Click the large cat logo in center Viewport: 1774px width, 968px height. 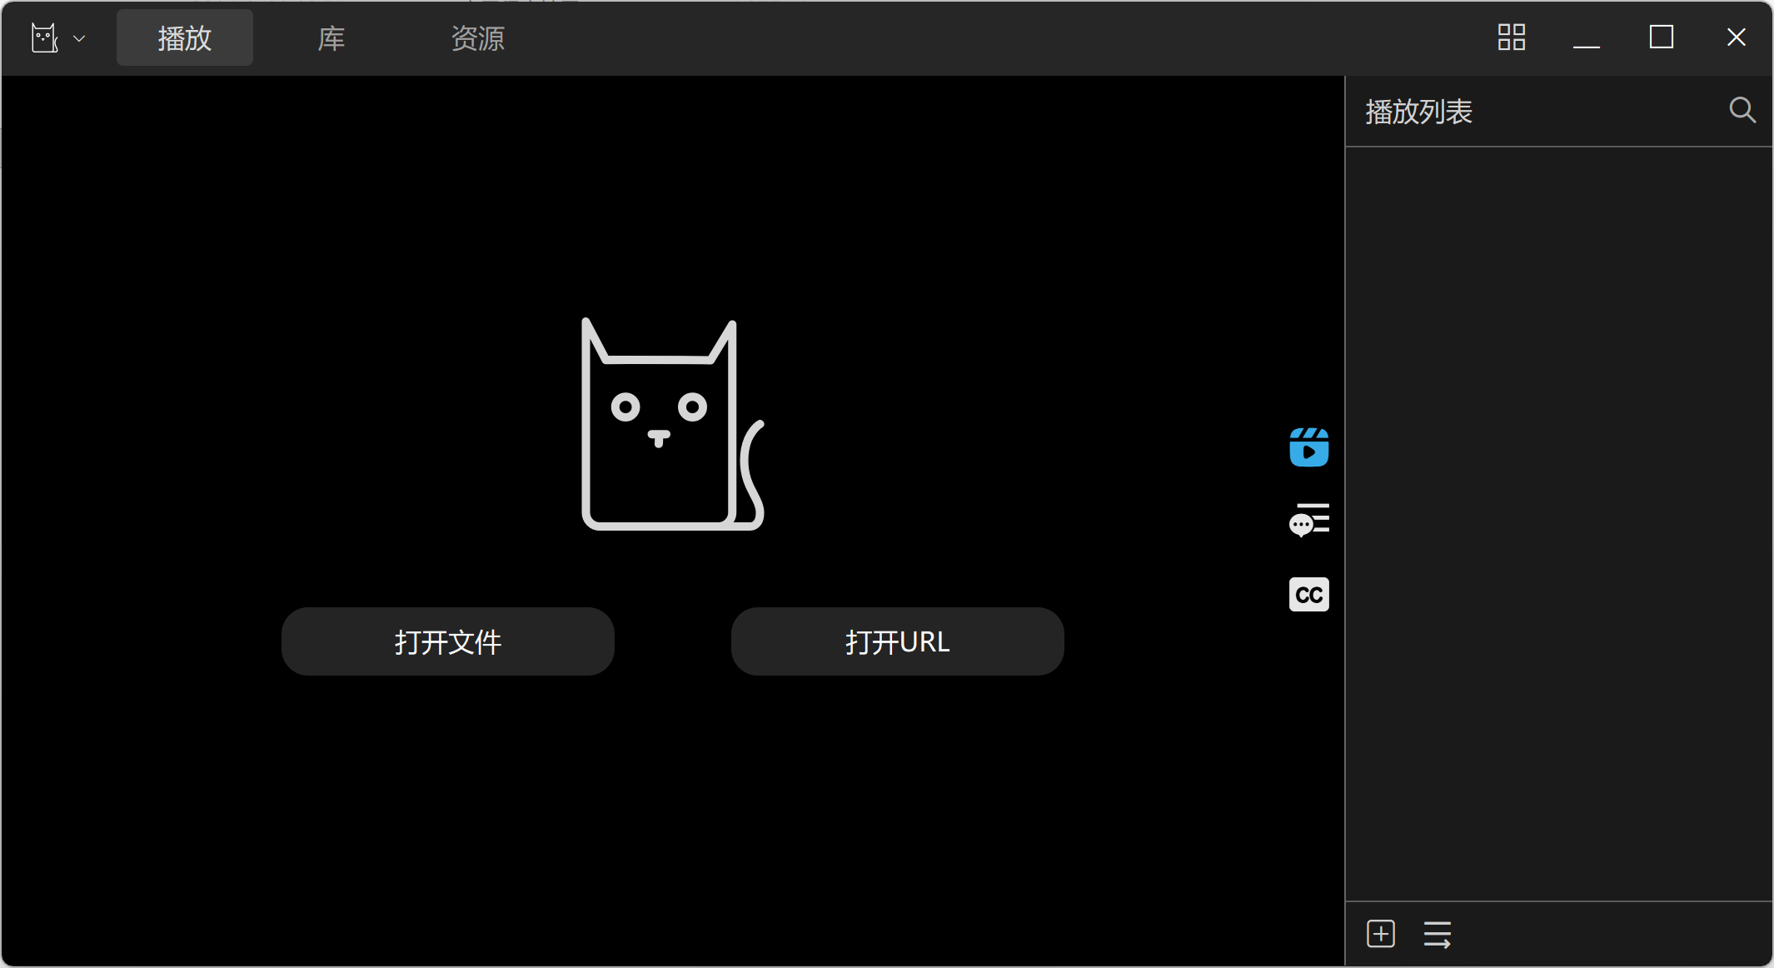(670, 425)
